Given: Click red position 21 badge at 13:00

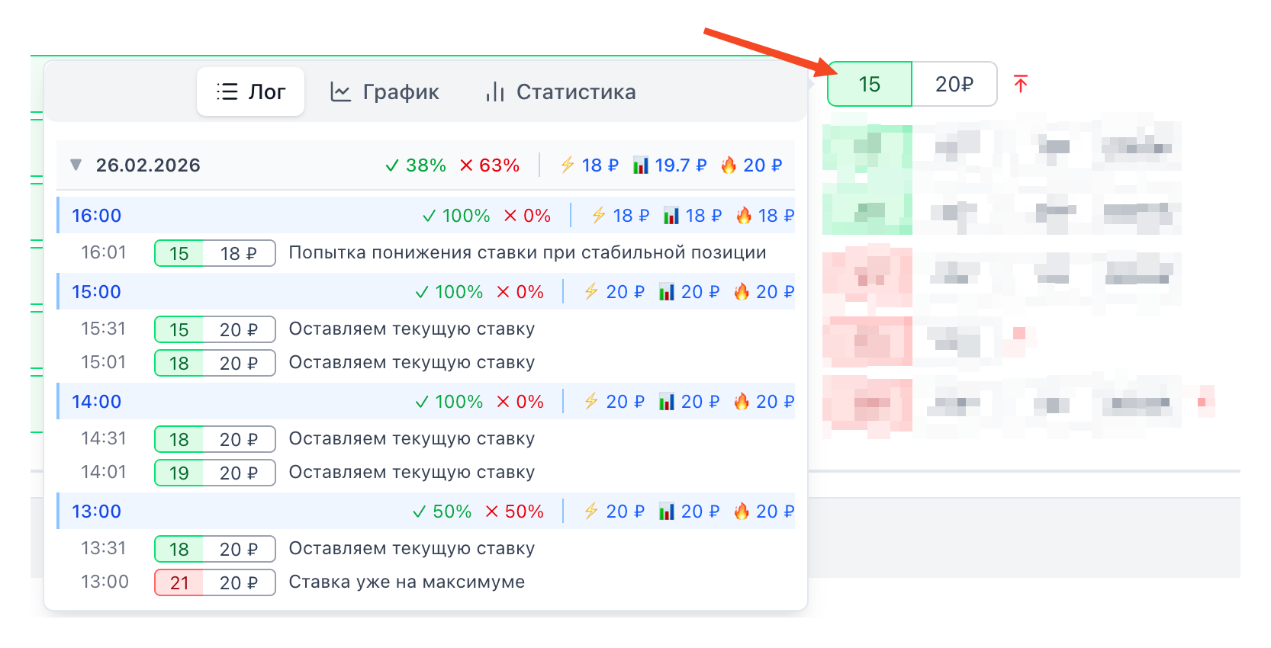Looking at the screenshot, I should pos(179,583).
